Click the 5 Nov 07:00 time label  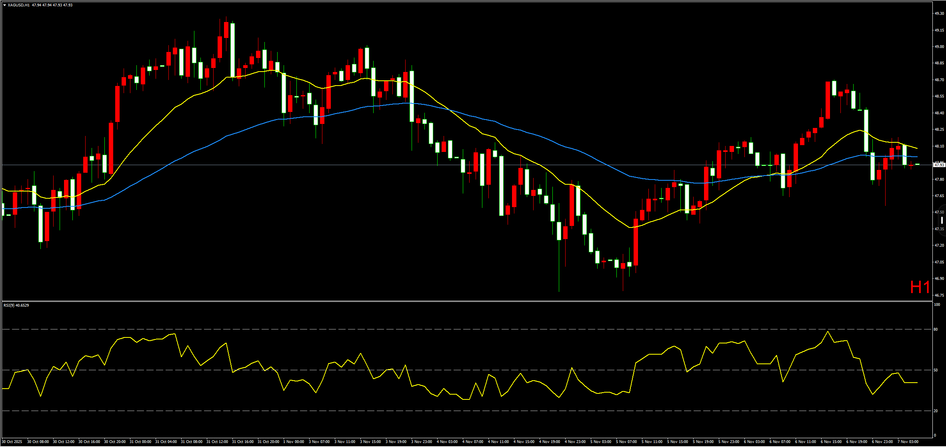(626, 442)
